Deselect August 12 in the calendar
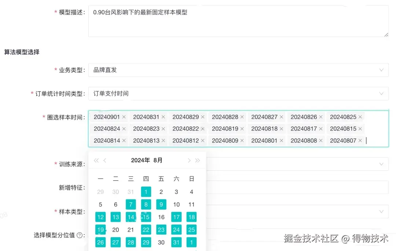The width and height of the screenshot is (396, 251). (100, 217)
